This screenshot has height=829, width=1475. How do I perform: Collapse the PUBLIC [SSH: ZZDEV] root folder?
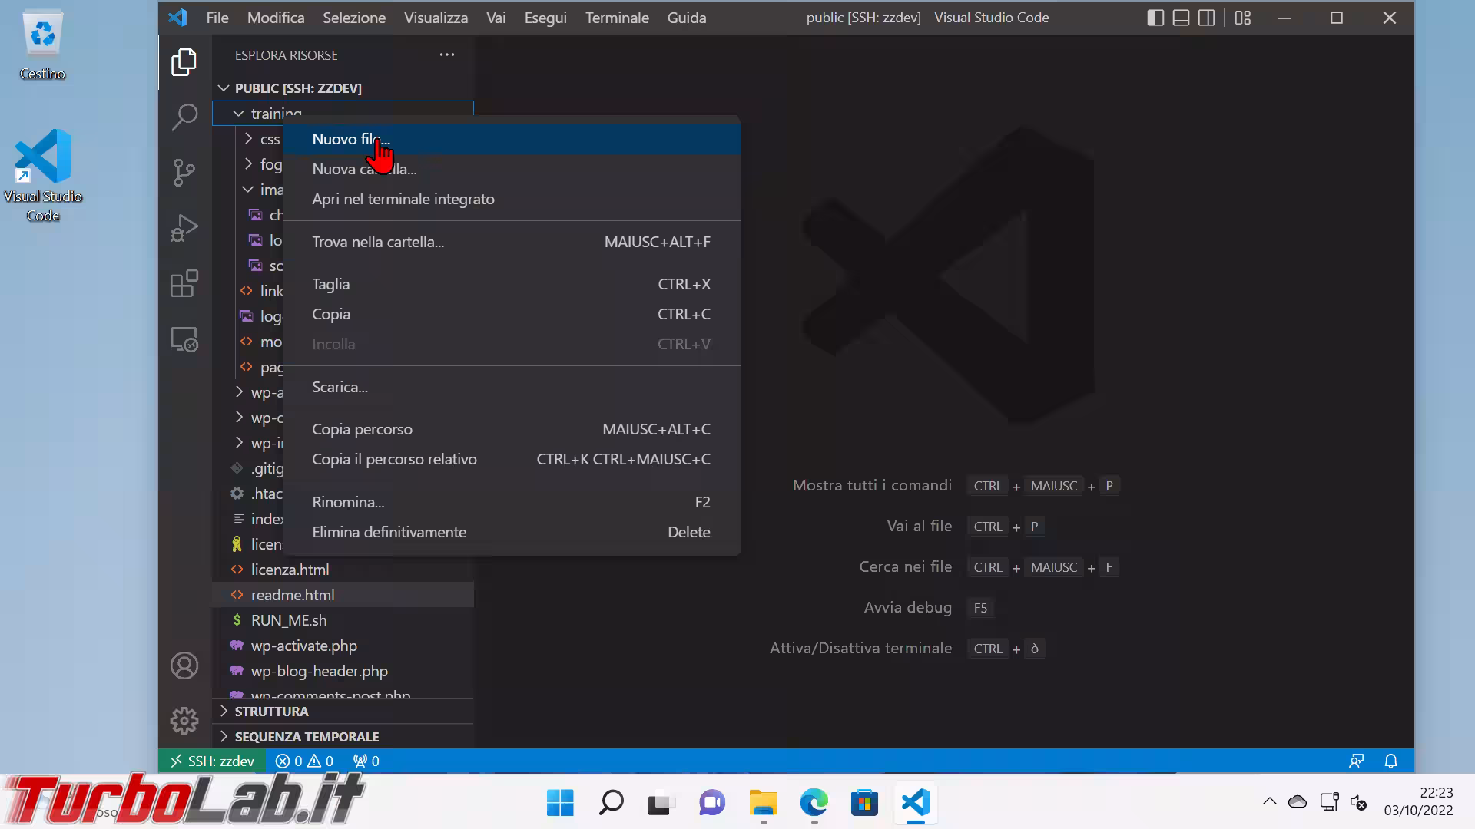[x=297, y=88]
